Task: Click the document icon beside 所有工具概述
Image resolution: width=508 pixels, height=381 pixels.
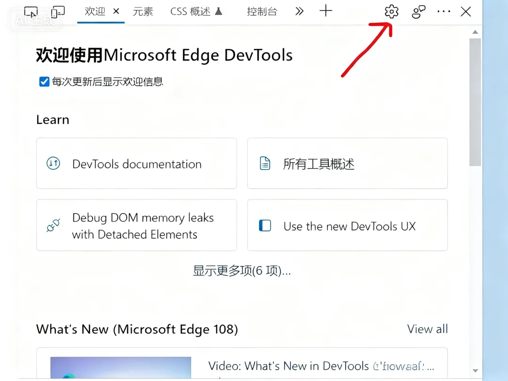Action: click(x=265, y=163)
